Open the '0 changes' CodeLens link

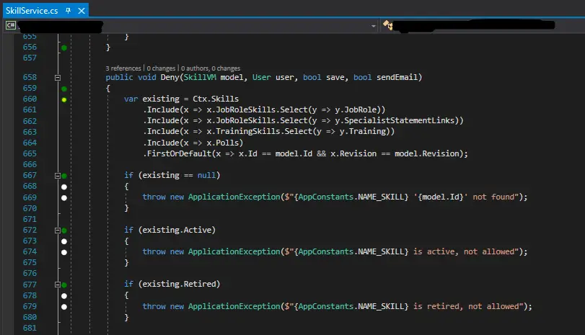tap(161, 68)
